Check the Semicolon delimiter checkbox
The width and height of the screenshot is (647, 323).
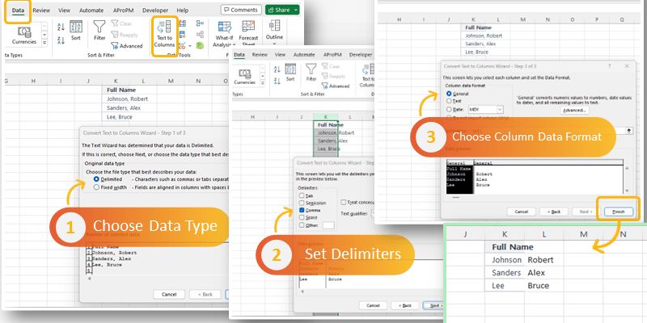(x=302, y=203)
